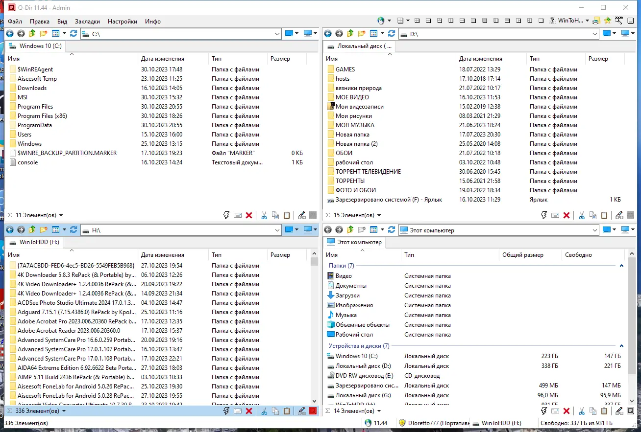The width and height of the screenshot is (641, 432).
Task: Go forward in the C:\ pane
Action: 21,34
